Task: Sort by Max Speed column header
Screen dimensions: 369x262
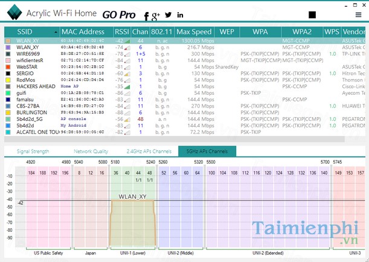Action: [194, 32]
